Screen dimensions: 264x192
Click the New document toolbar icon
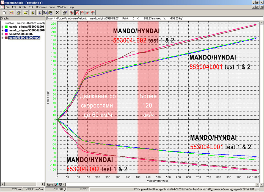click(4, 13)
